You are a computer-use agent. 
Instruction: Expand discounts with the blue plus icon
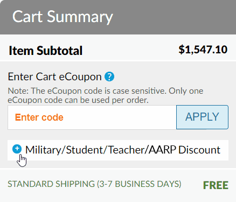[x=17, y=149]
